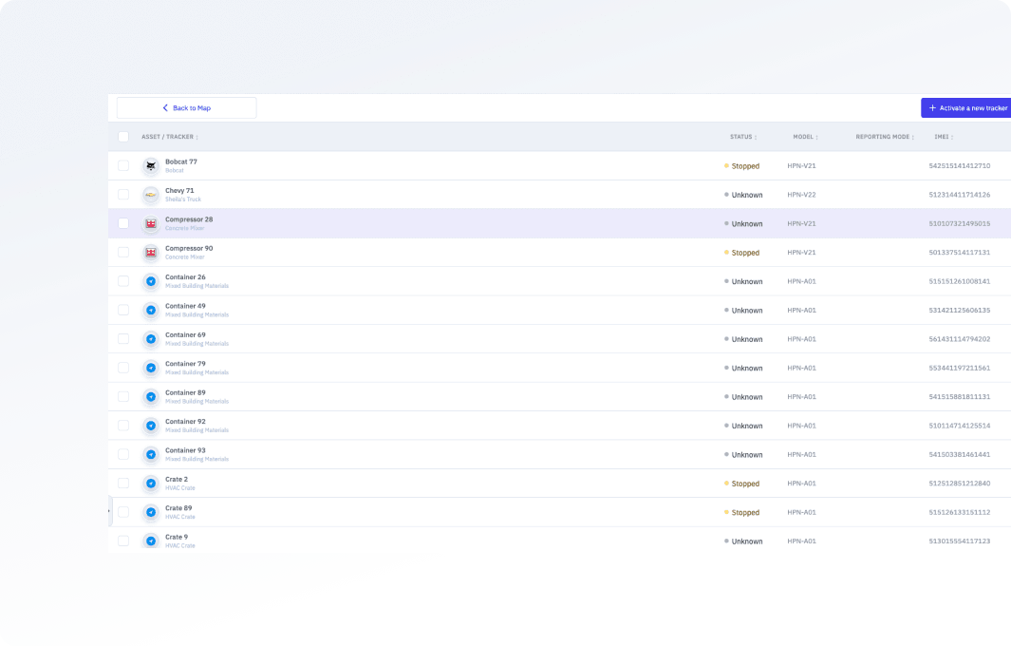
Task: Toggle the select-all checkbox in header
Action: 123,137
